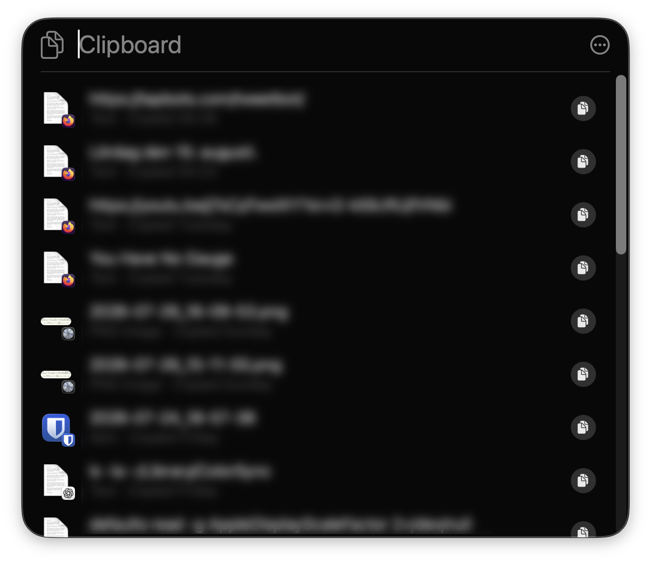Click the vertical scrollbar thumb
651x563 pixels.
621,165
